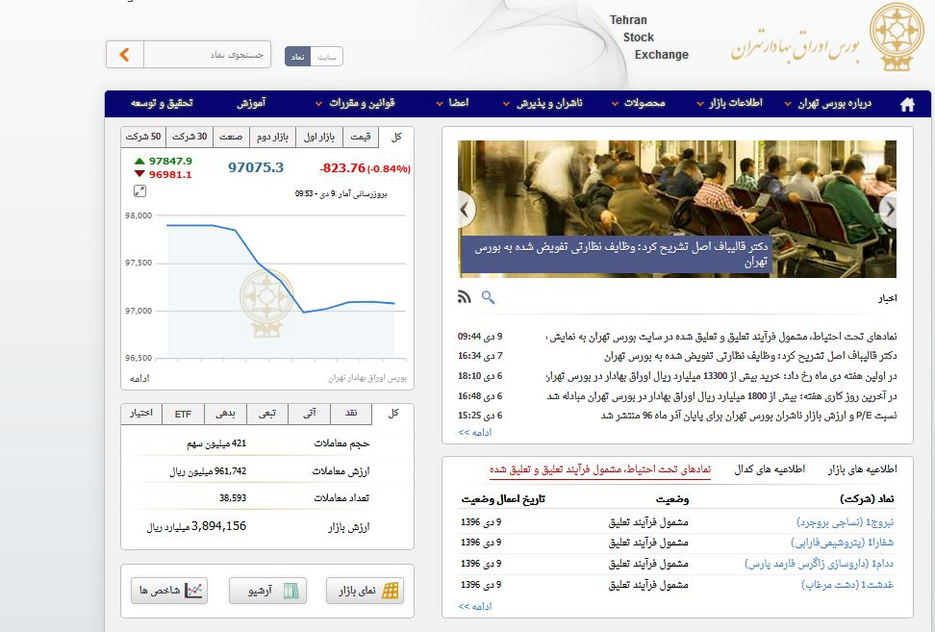This screenshot has width=935, height=632.
Task: Switch to the ETF trades tab
Action: point(183,414)
